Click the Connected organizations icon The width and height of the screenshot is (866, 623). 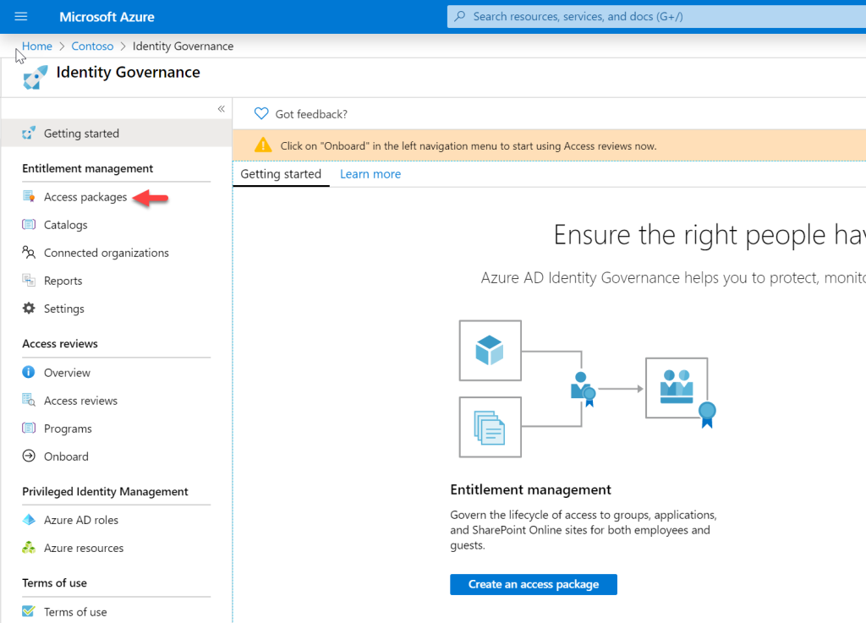click(29, 252)
